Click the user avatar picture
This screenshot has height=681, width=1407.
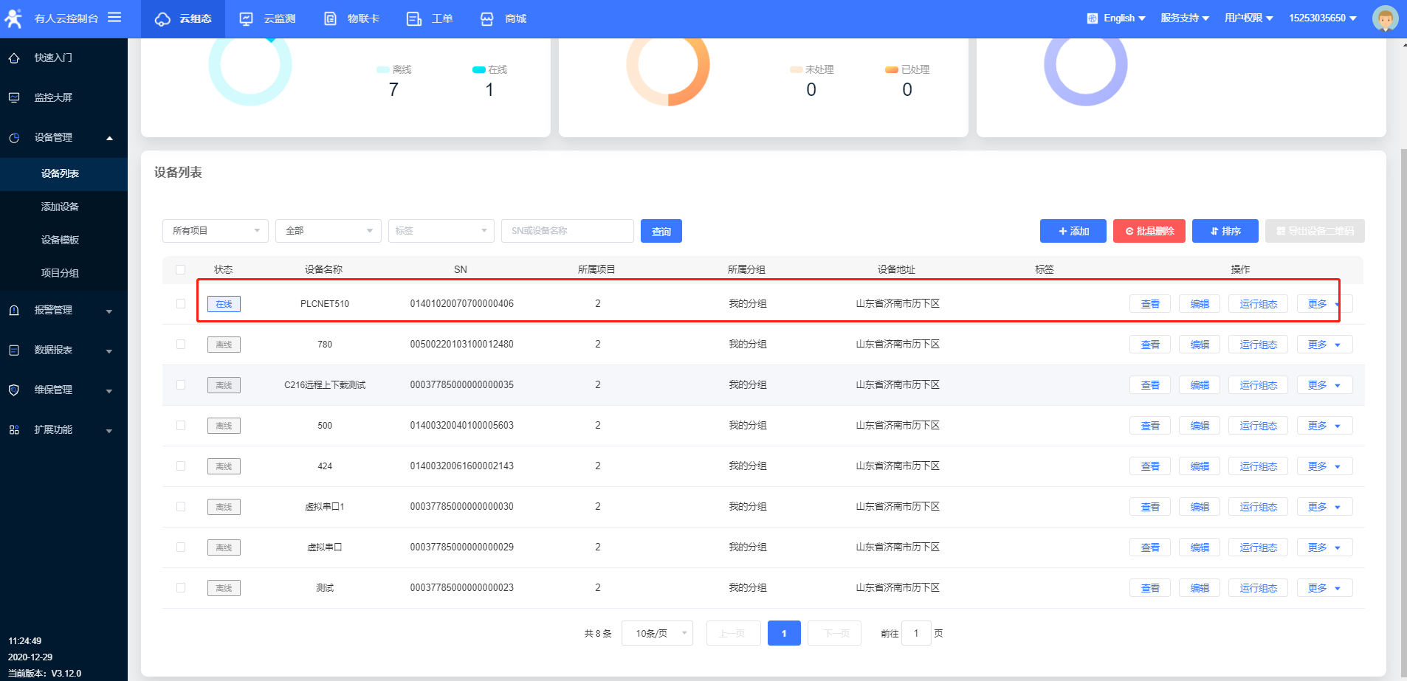point(1385,18)
